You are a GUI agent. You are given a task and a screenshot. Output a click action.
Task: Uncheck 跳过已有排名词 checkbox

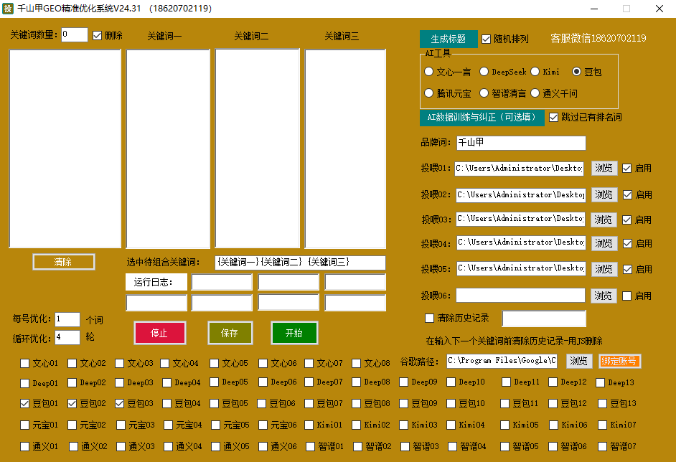pyautogui.click(x=553, y=117)
